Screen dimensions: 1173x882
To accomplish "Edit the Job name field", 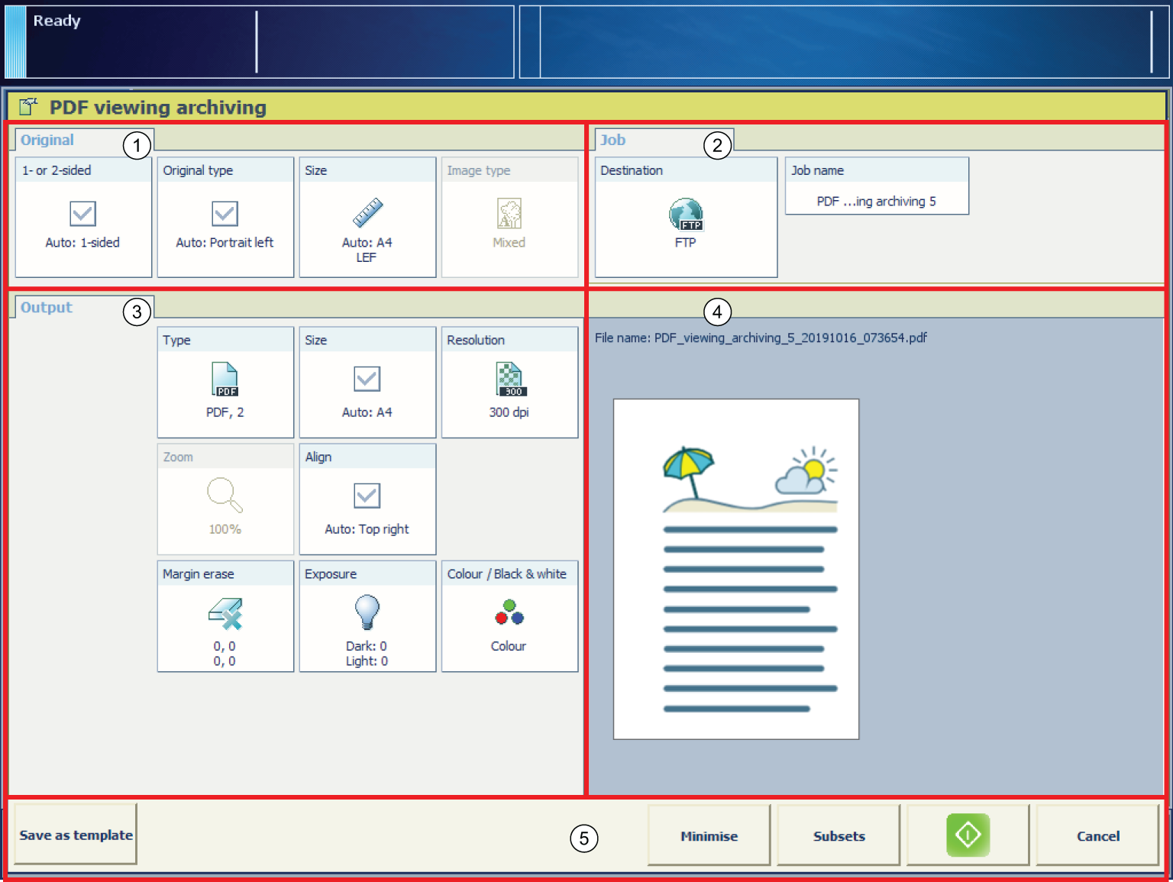I will click(876, 201).
